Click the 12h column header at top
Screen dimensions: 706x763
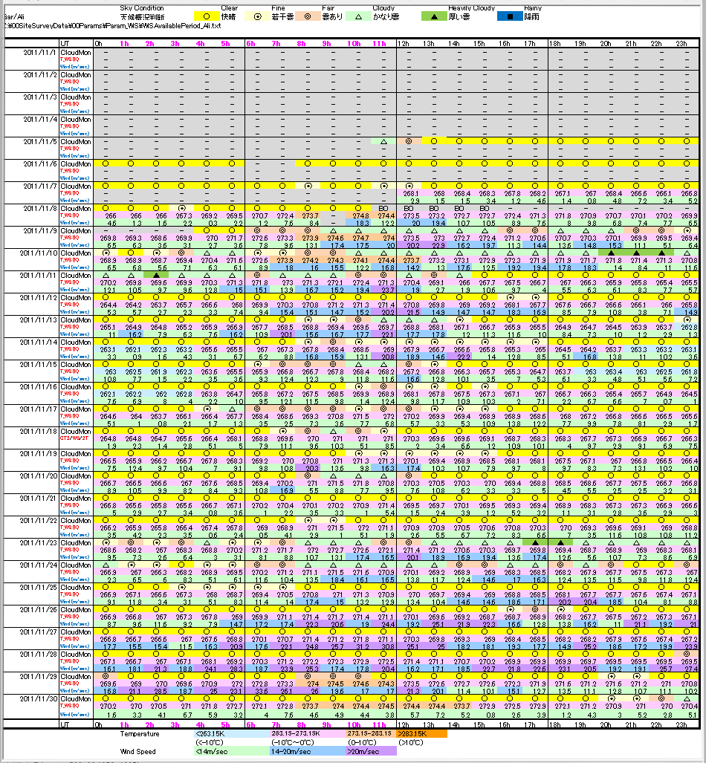point(404,44)
